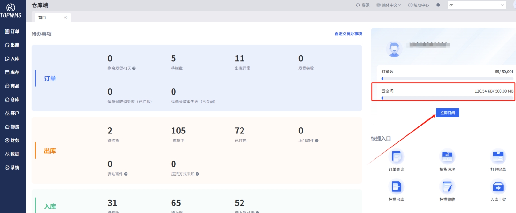
Task: Open the 发货失败 count
Action: pyautogui.click(x=301, y=58)
